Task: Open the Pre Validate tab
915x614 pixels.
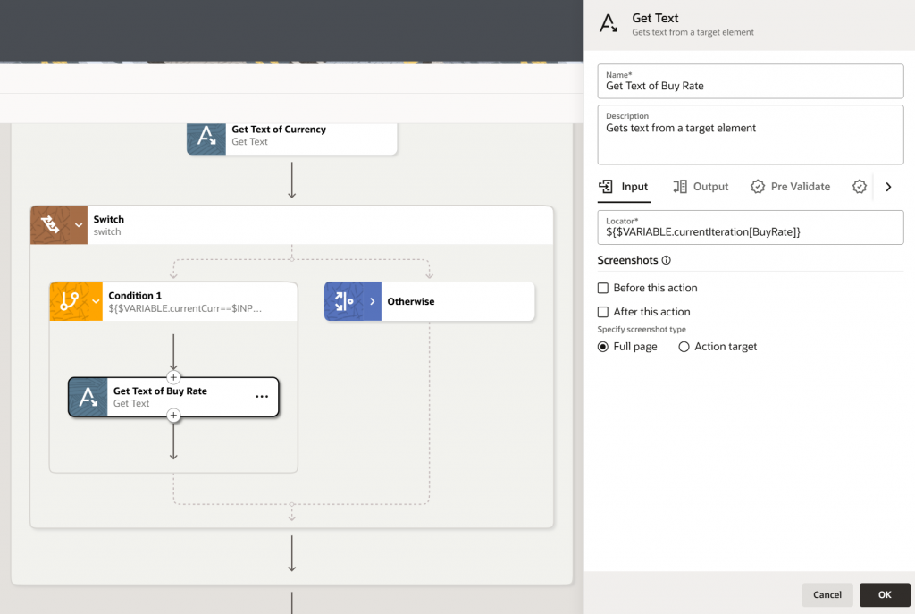Action: click(x=790, y=187)
